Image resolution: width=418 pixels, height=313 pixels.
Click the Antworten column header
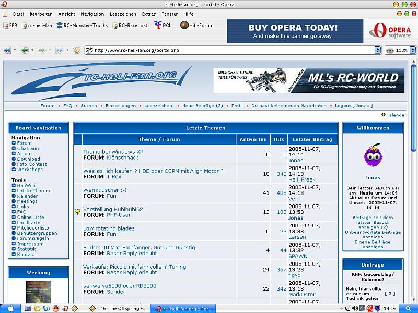(x=253, y=139)
